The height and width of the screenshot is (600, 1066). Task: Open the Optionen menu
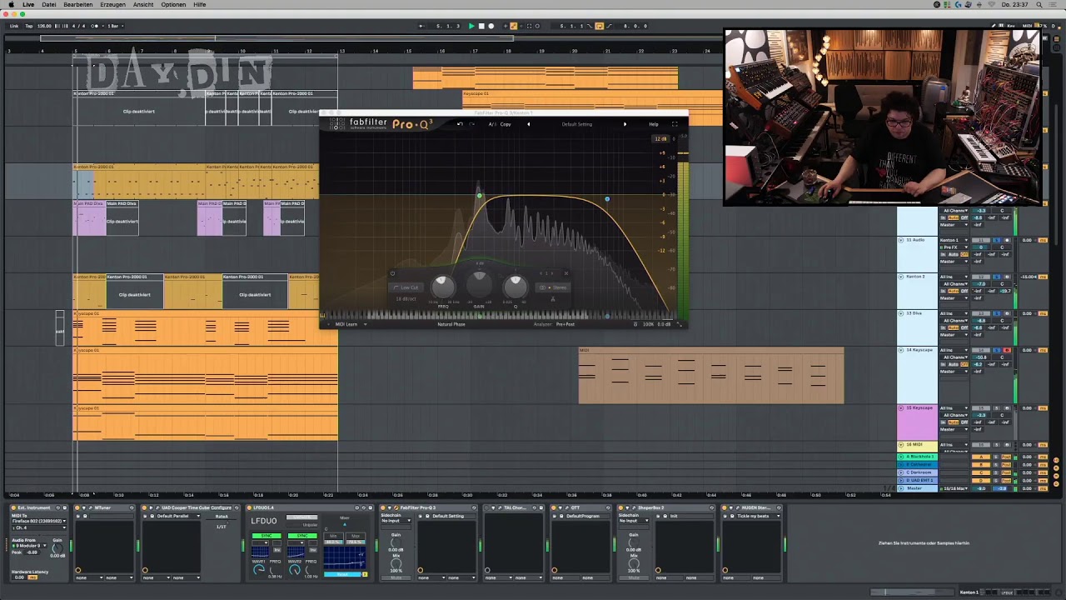click(x=173, y=5)
